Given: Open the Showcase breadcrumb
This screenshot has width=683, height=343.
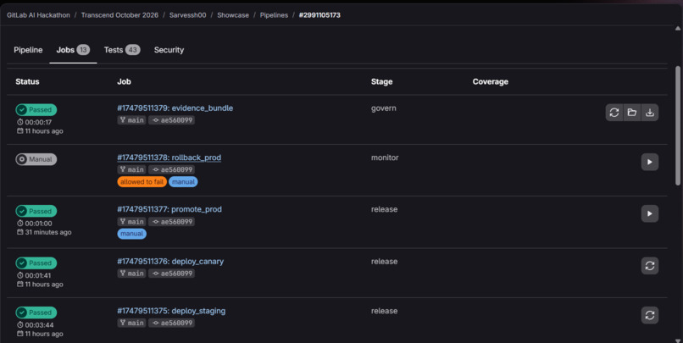Looking at the screenshot, I should [x=233, y=15].
